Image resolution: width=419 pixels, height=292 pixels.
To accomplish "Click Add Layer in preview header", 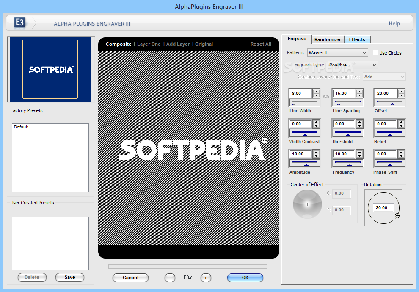I will pos(178,44).
